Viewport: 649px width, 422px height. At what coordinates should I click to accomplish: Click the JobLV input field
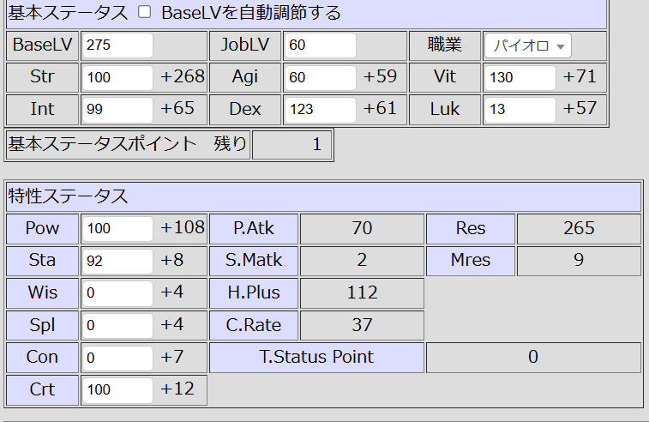(319, 46)
